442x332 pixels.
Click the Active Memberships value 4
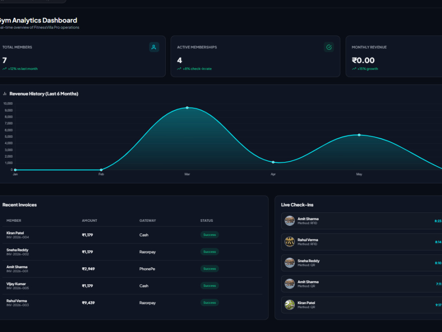coord(179,60)
